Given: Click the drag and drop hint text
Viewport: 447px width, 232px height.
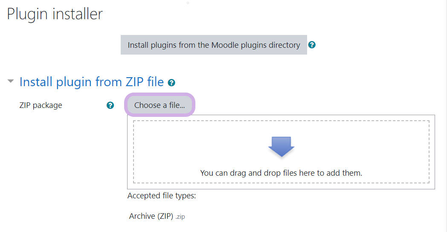Looking at the screenshot, I should (281, 173).
